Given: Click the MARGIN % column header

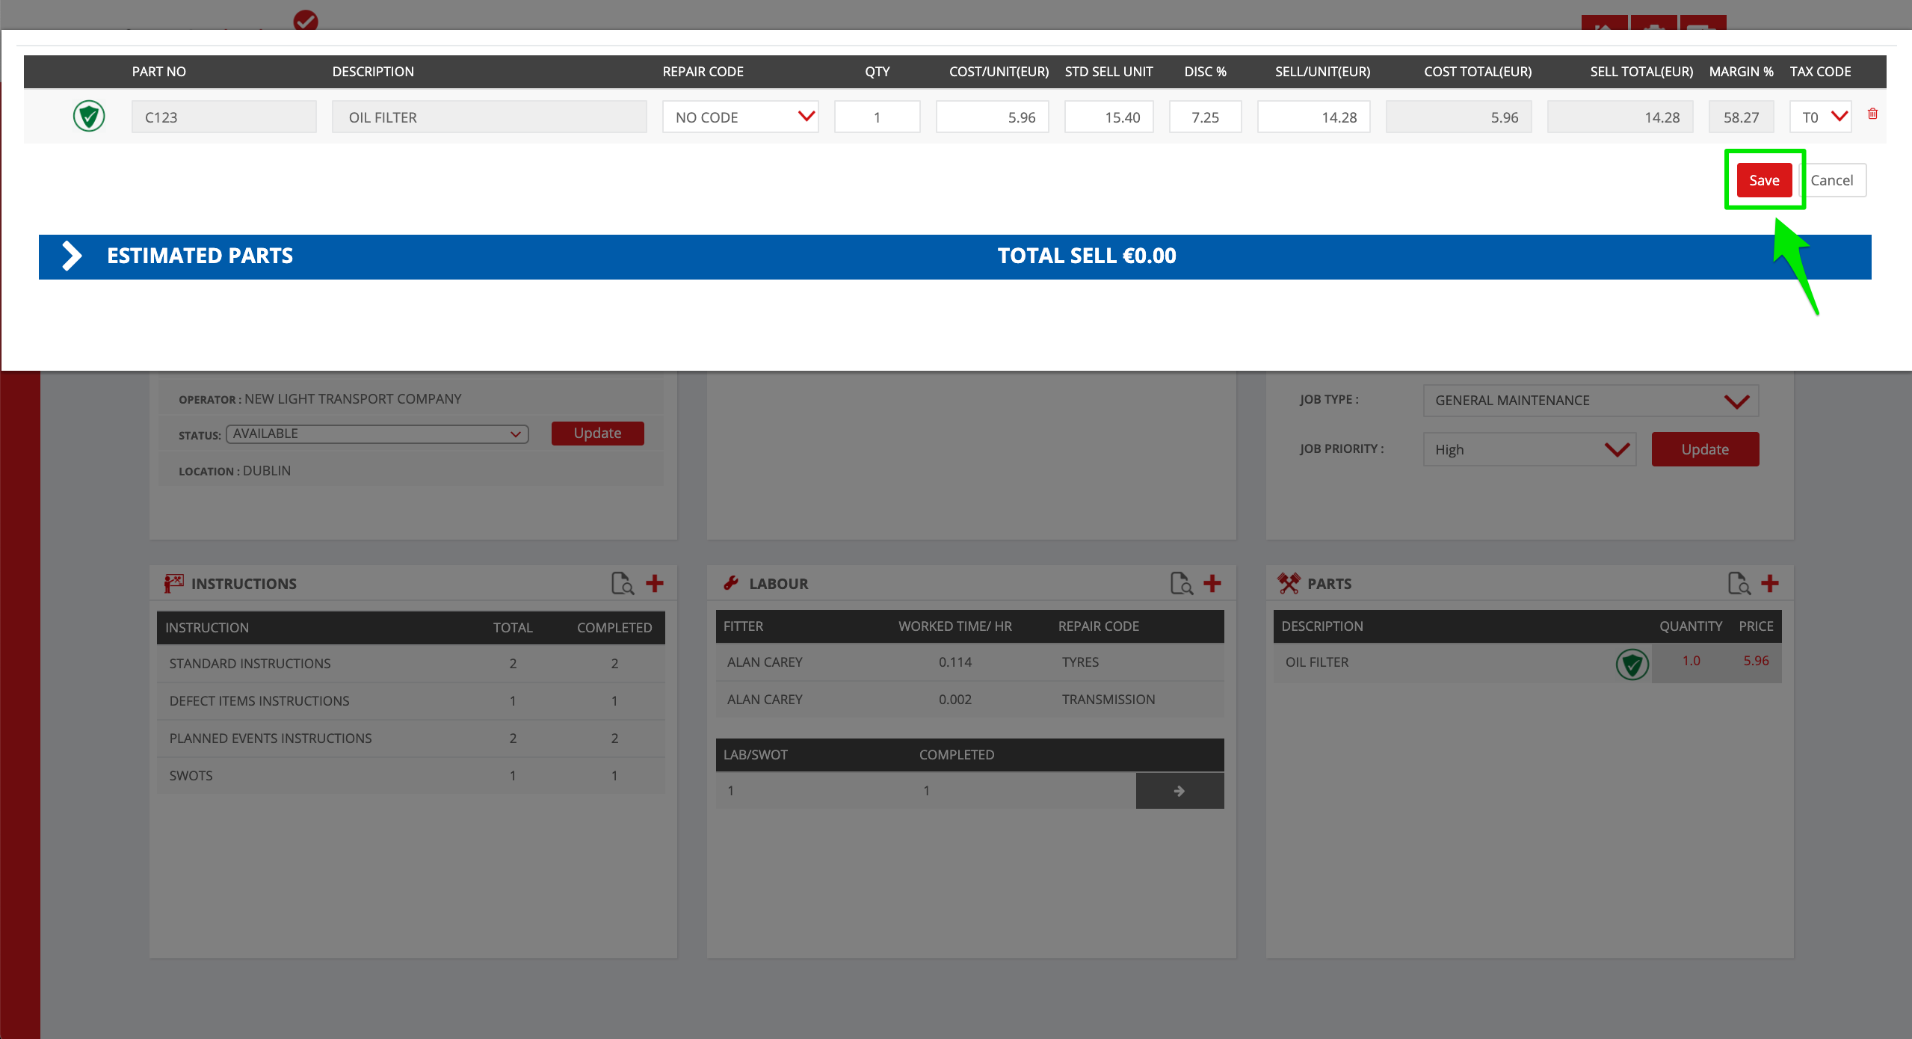Looking at the screenshot, I should coord(1741,72).
